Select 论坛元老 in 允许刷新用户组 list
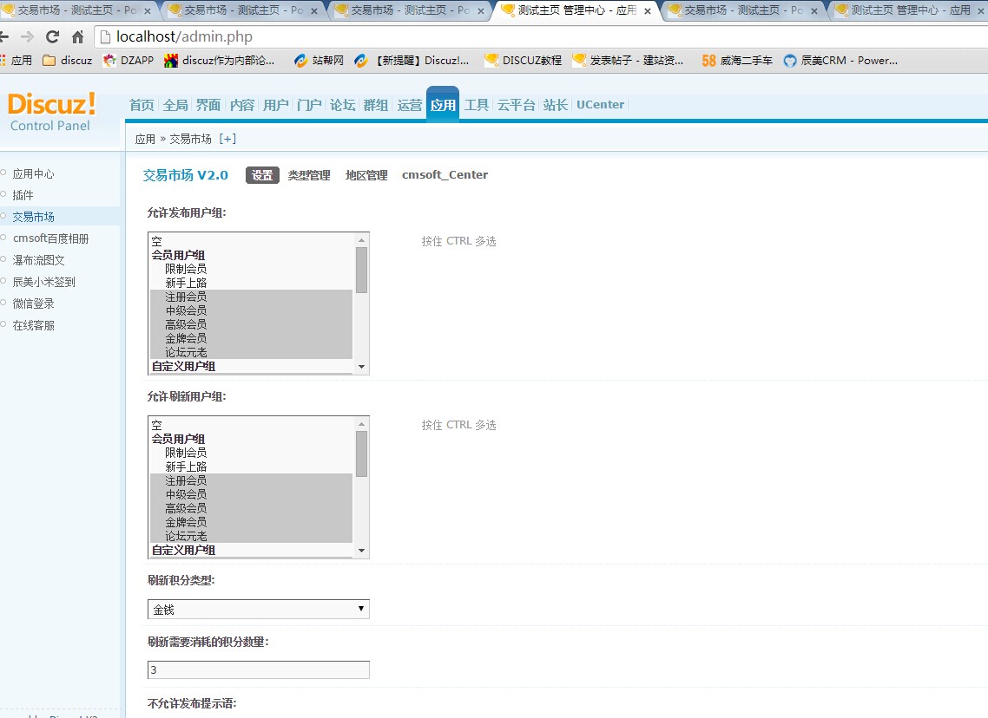The image size is (988, 718). pyautogui.click(x=251, y=536)
